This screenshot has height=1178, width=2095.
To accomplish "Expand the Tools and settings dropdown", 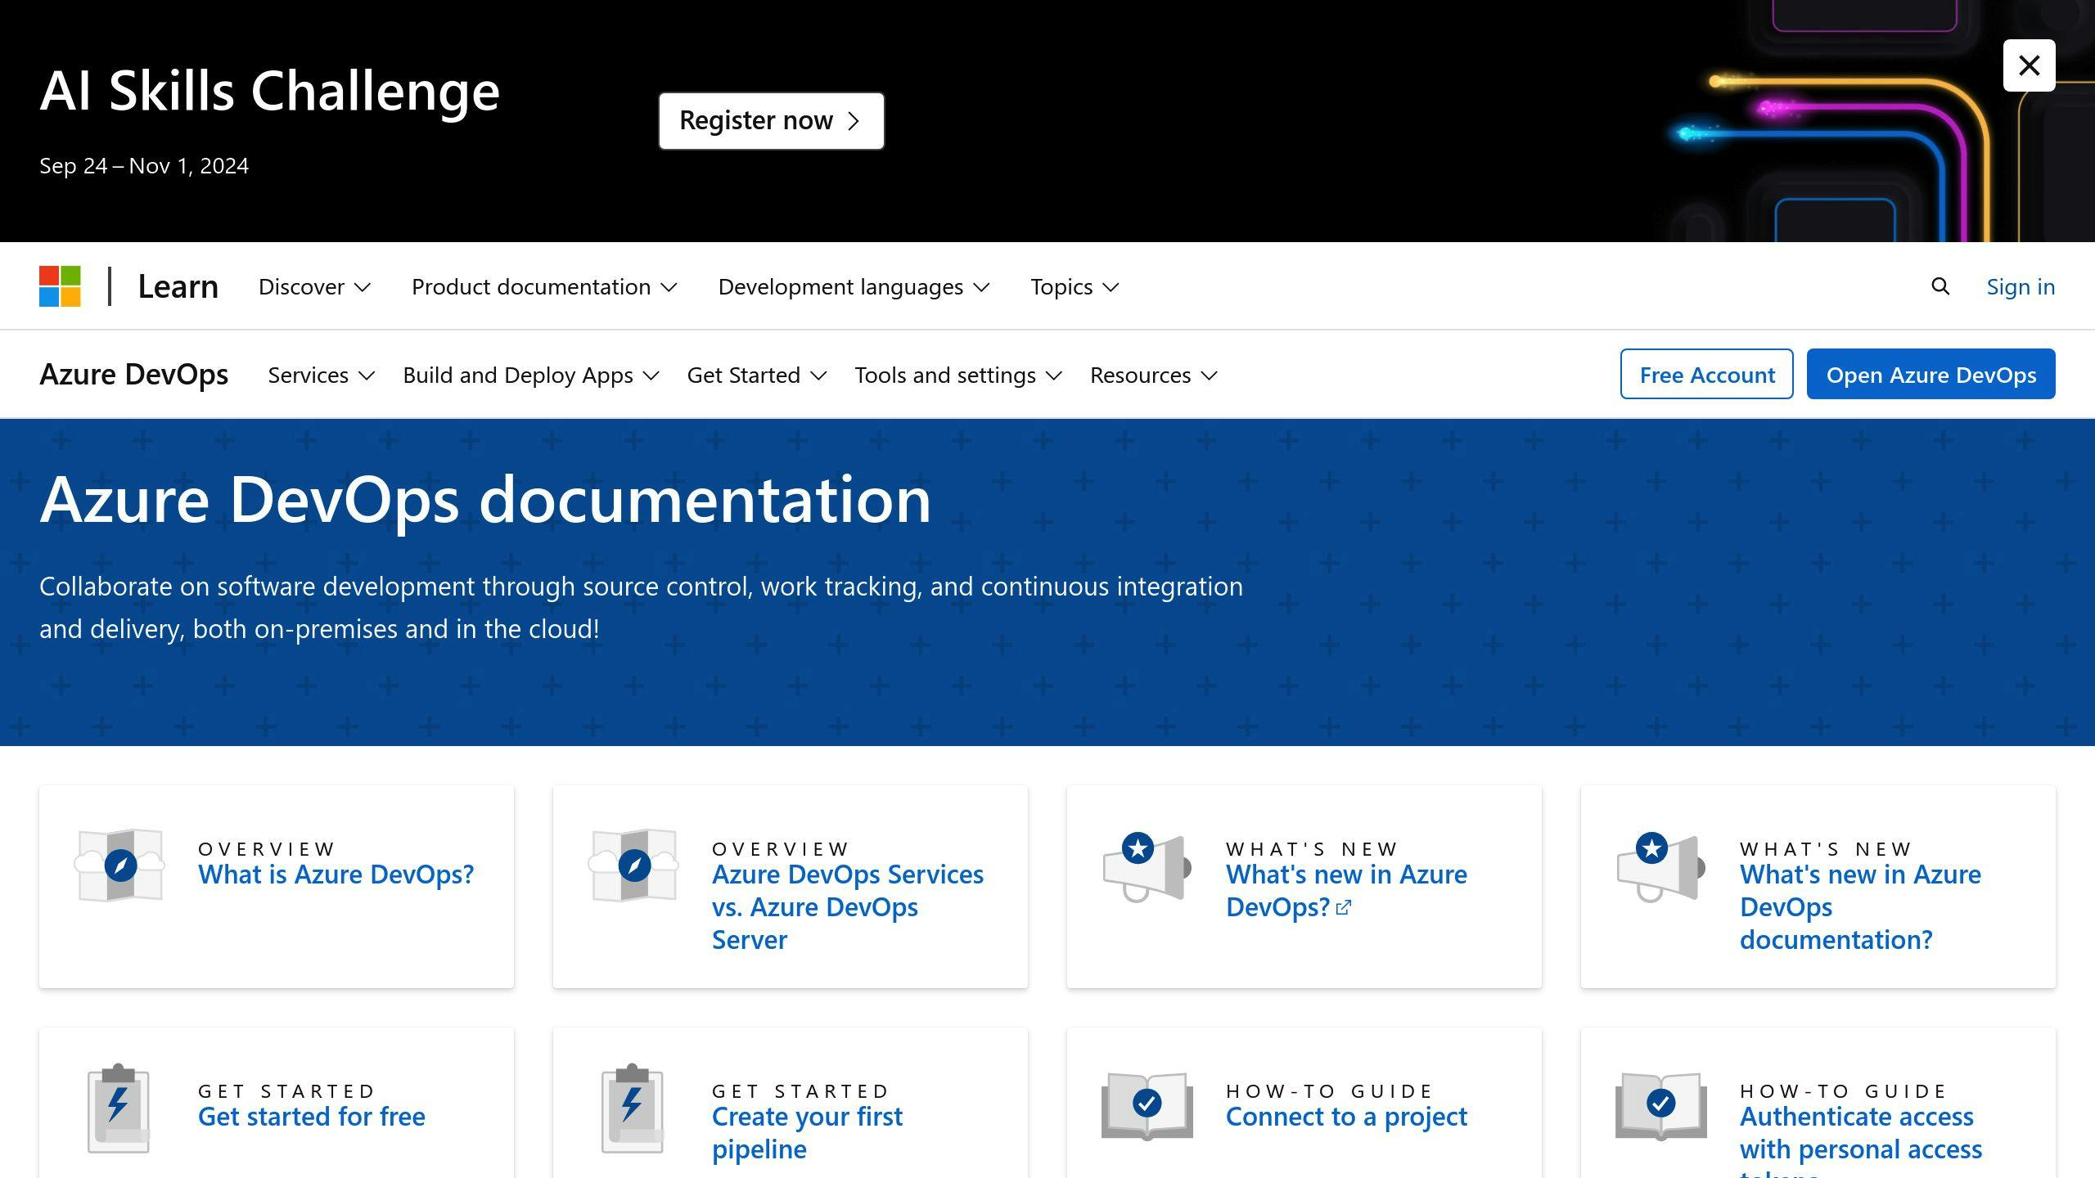I will coord(958,375).
